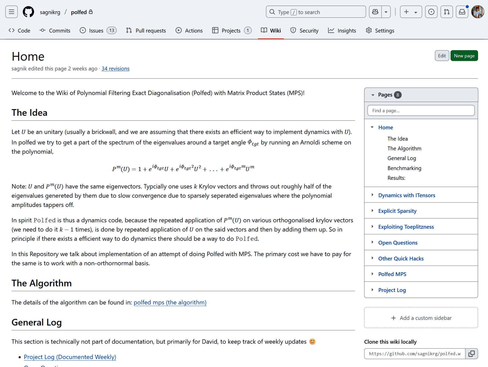Viewport: 488px width, 367px height.
Task: Open Copilot chat icon
Action: [x=375, y=12]
